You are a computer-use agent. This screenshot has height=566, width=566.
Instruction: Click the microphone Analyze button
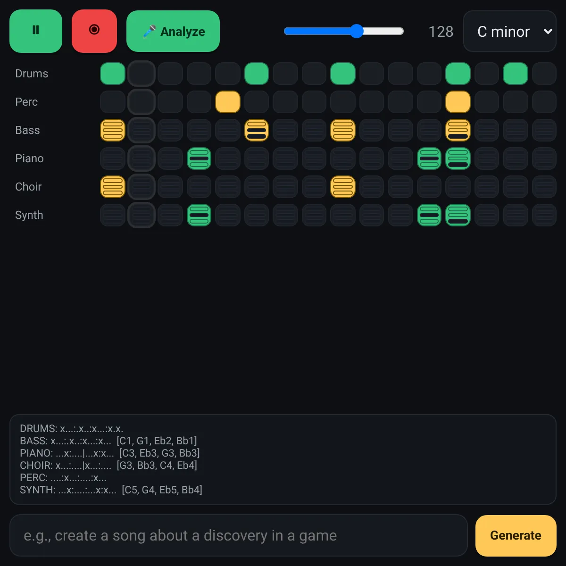point(173,31)
